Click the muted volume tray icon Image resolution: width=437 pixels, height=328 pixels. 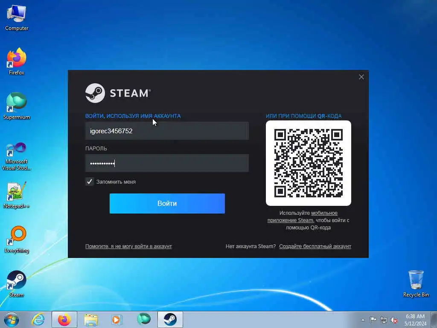pos(394,320)
